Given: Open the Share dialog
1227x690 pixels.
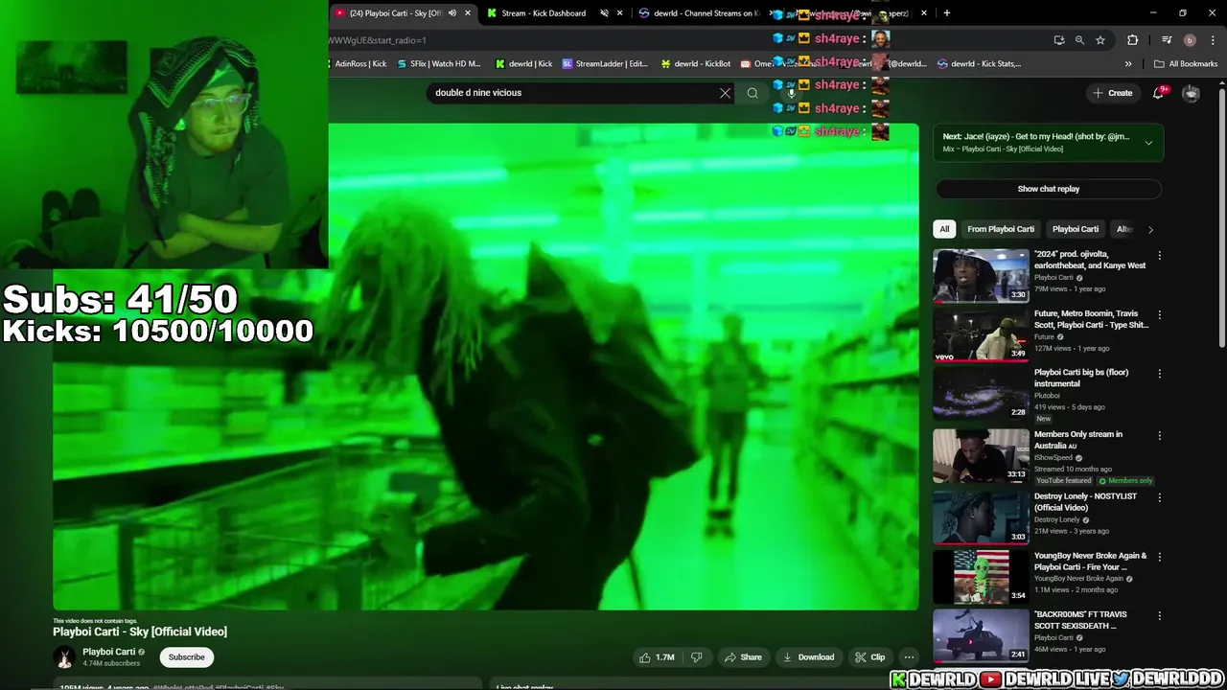Looking at the screenshot, I should pos(743,657).
